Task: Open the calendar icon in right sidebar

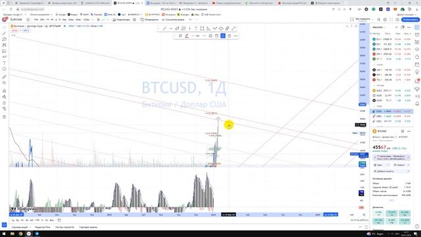Action: tap(417, 65)
